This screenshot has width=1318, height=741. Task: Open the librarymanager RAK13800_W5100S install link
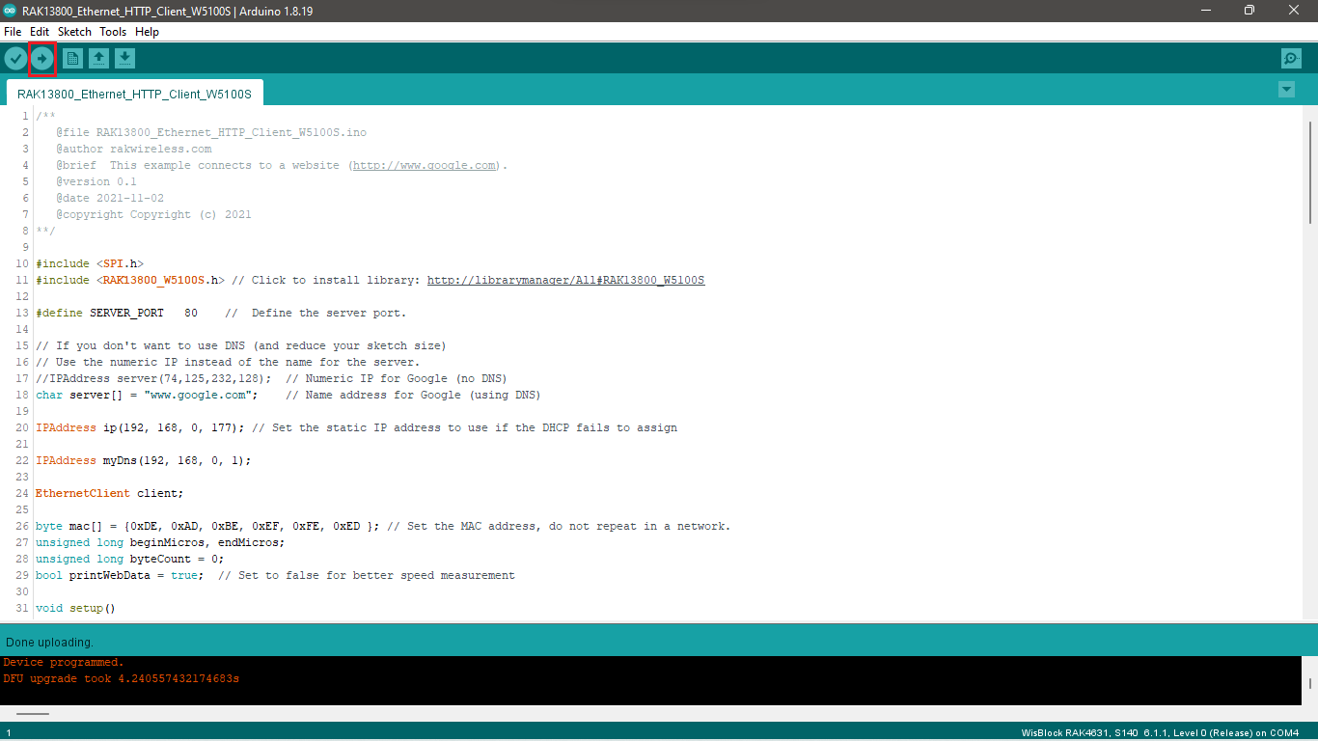pyautogui.click(x=565, y=280)
